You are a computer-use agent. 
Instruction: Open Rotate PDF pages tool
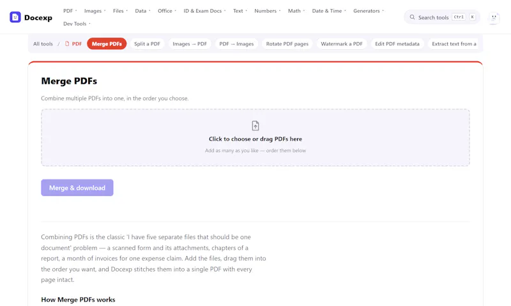[x=287, y=43]
